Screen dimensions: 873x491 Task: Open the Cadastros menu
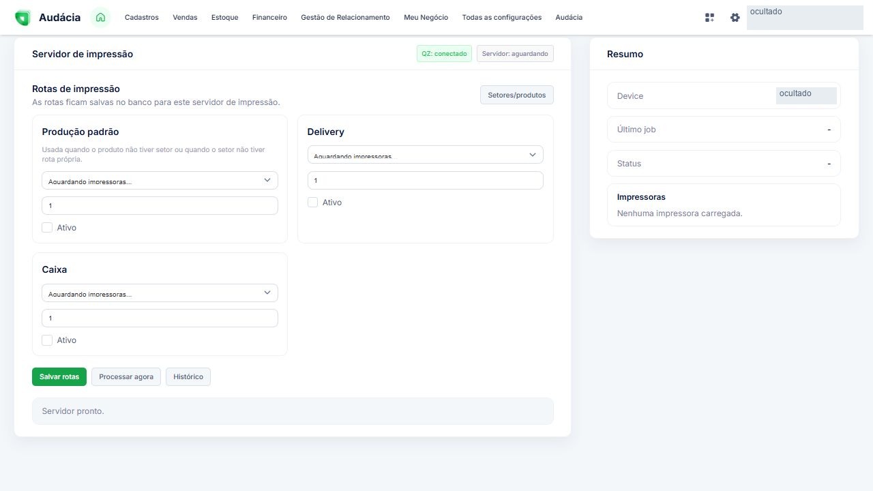coord(142,18)
